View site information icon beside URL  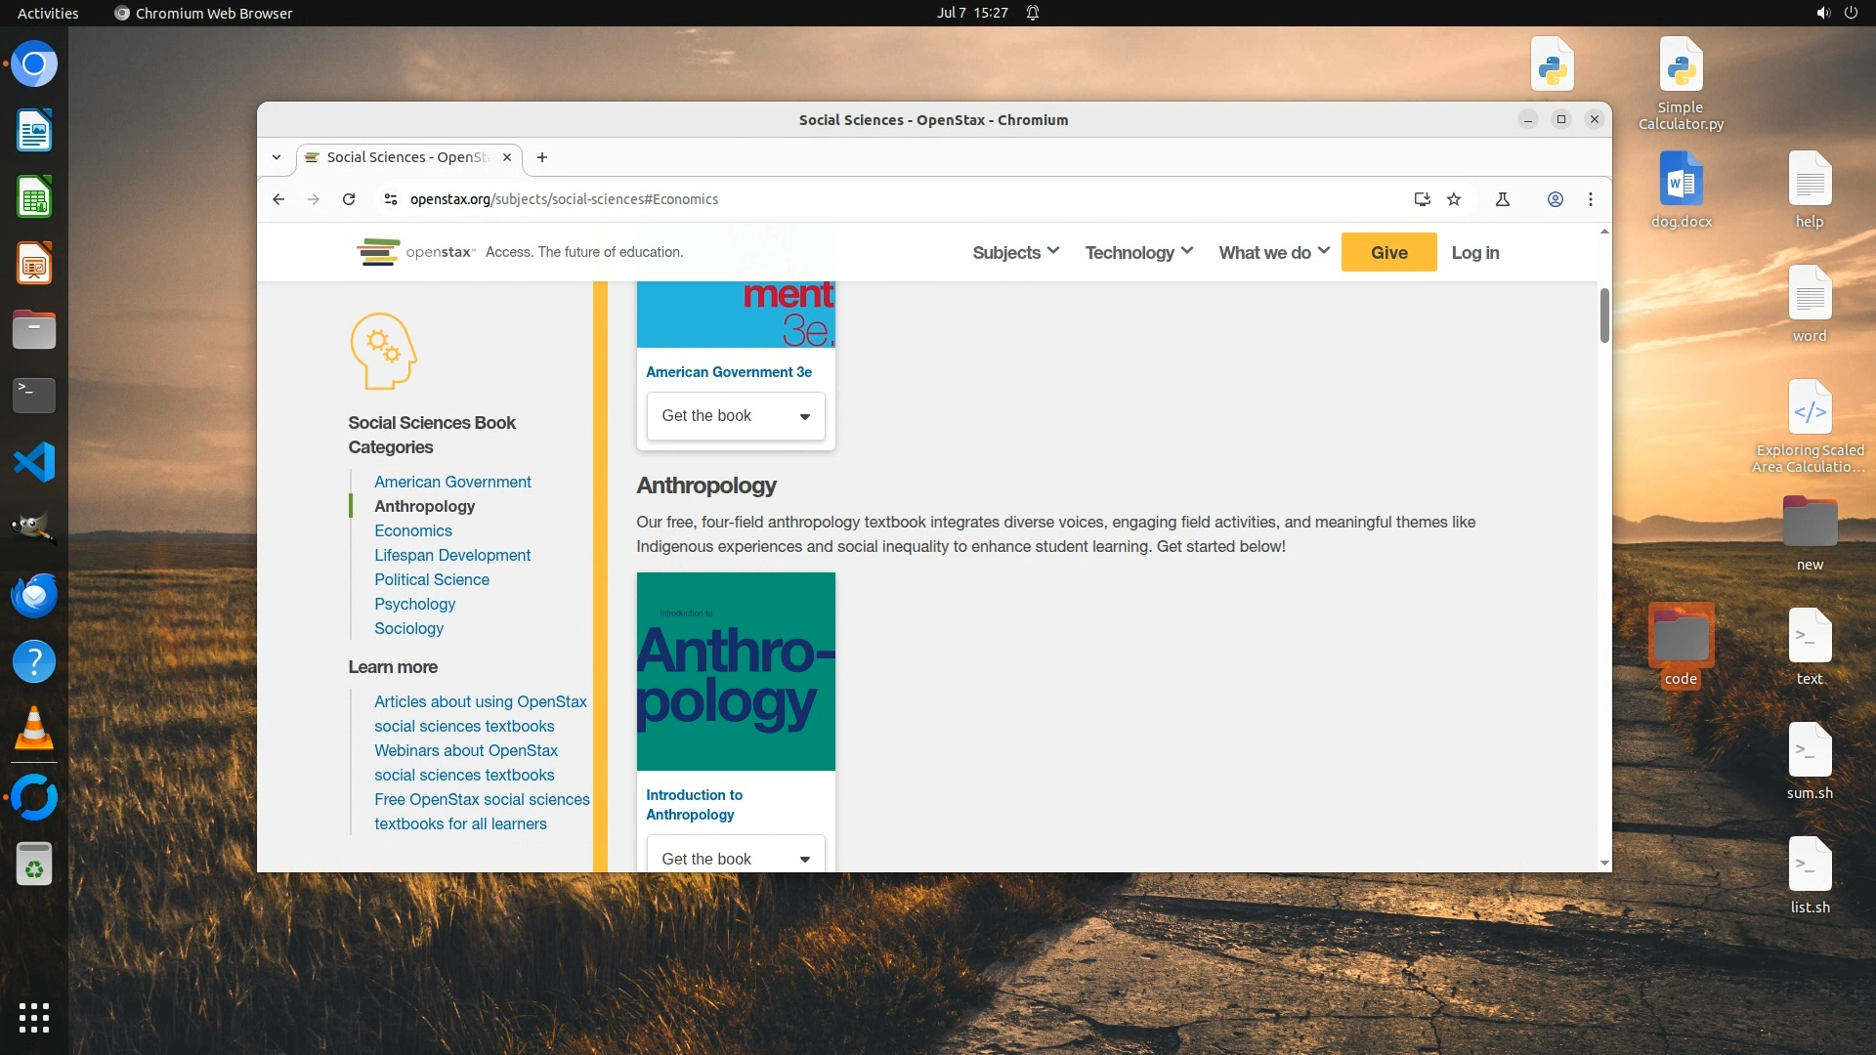pyautogui.click(x=391, y=199)
